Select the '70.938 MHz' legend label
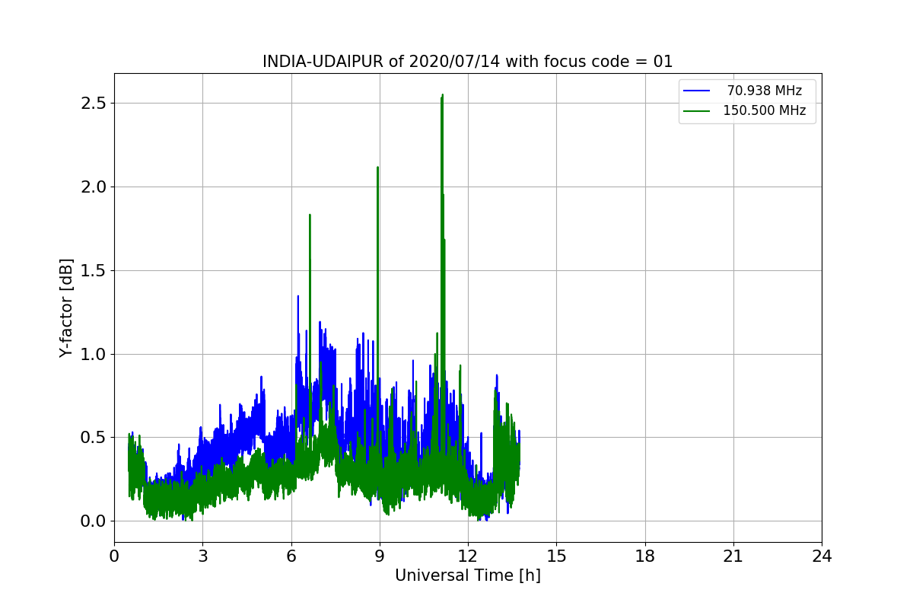 point(765,91)
